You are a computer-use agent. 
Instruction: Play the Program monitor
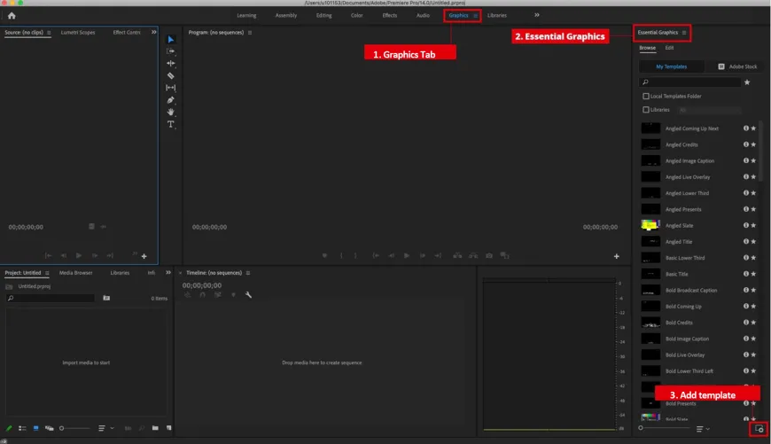click(407, 256)
